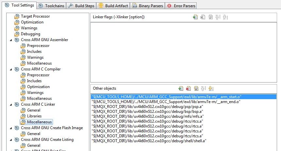Move Other objects entry up
The height and width of the screenshot is (151, 281).
203,88
